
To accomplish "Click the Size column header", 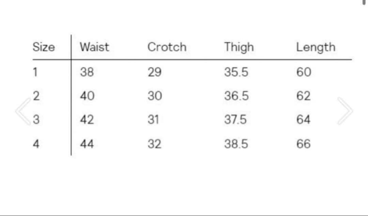I will pos(44,47).
